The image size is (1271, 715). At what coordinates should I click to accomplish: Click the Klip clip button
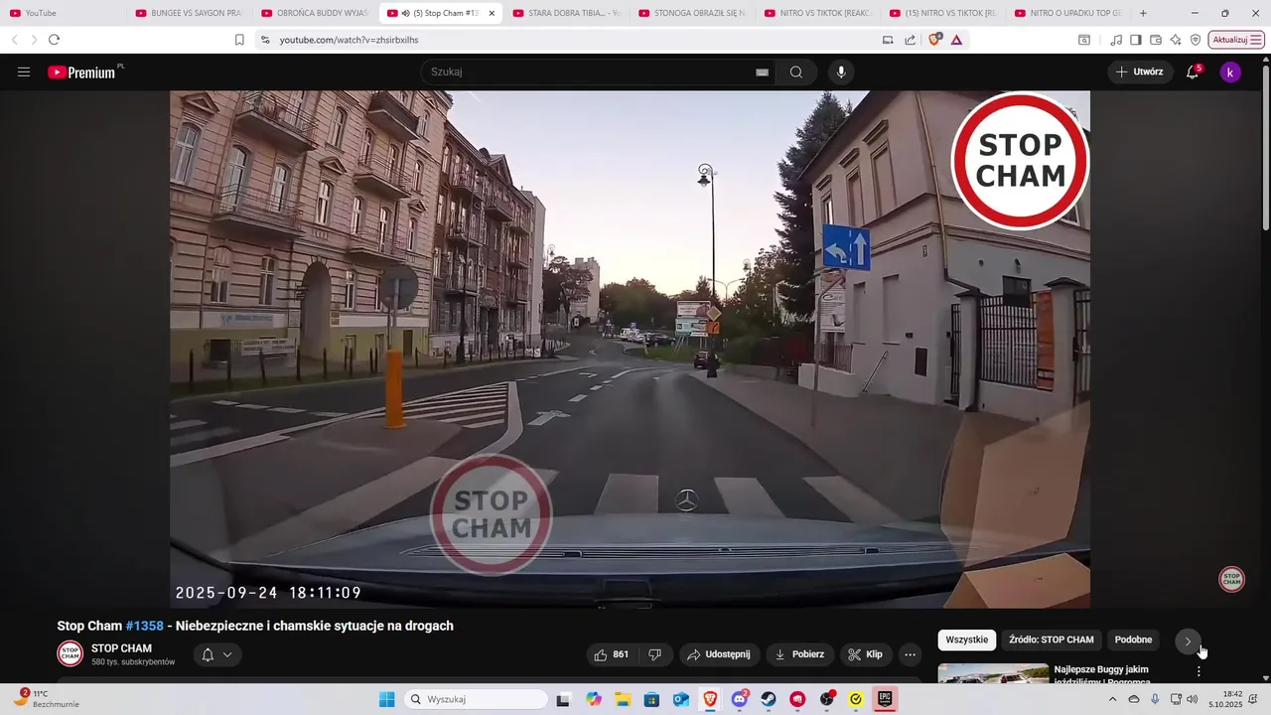coord(866,654)
